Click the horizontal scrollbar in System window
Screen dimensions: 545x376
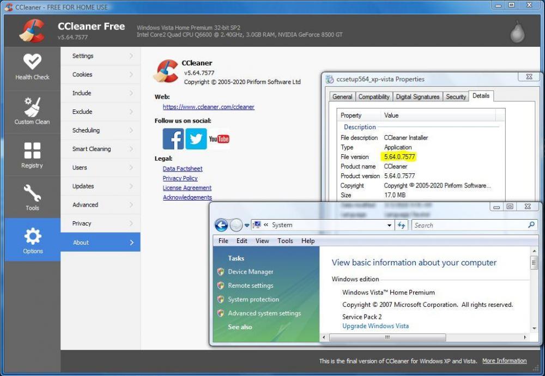(x=425, y=337)
